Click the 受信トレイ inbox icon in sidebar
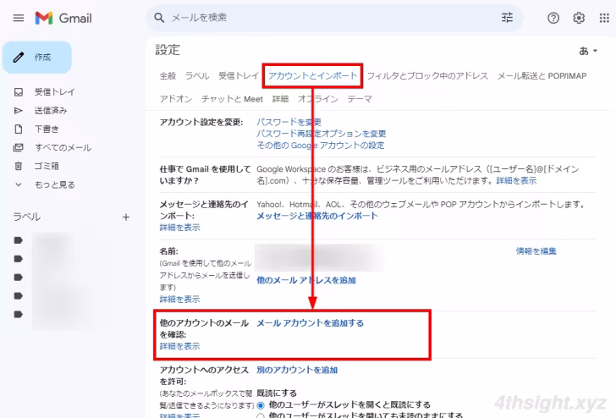616x418 pixels. pos(19,92)
